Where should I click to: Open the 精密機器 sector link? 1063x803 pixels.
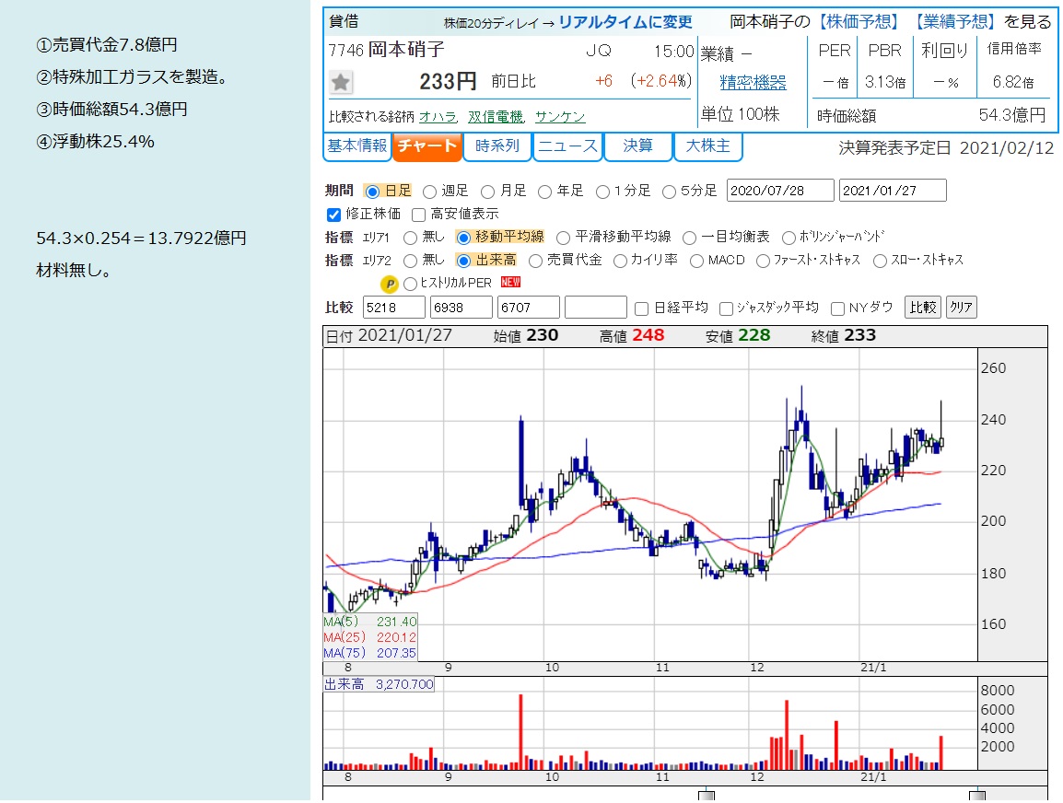(753, 83)
